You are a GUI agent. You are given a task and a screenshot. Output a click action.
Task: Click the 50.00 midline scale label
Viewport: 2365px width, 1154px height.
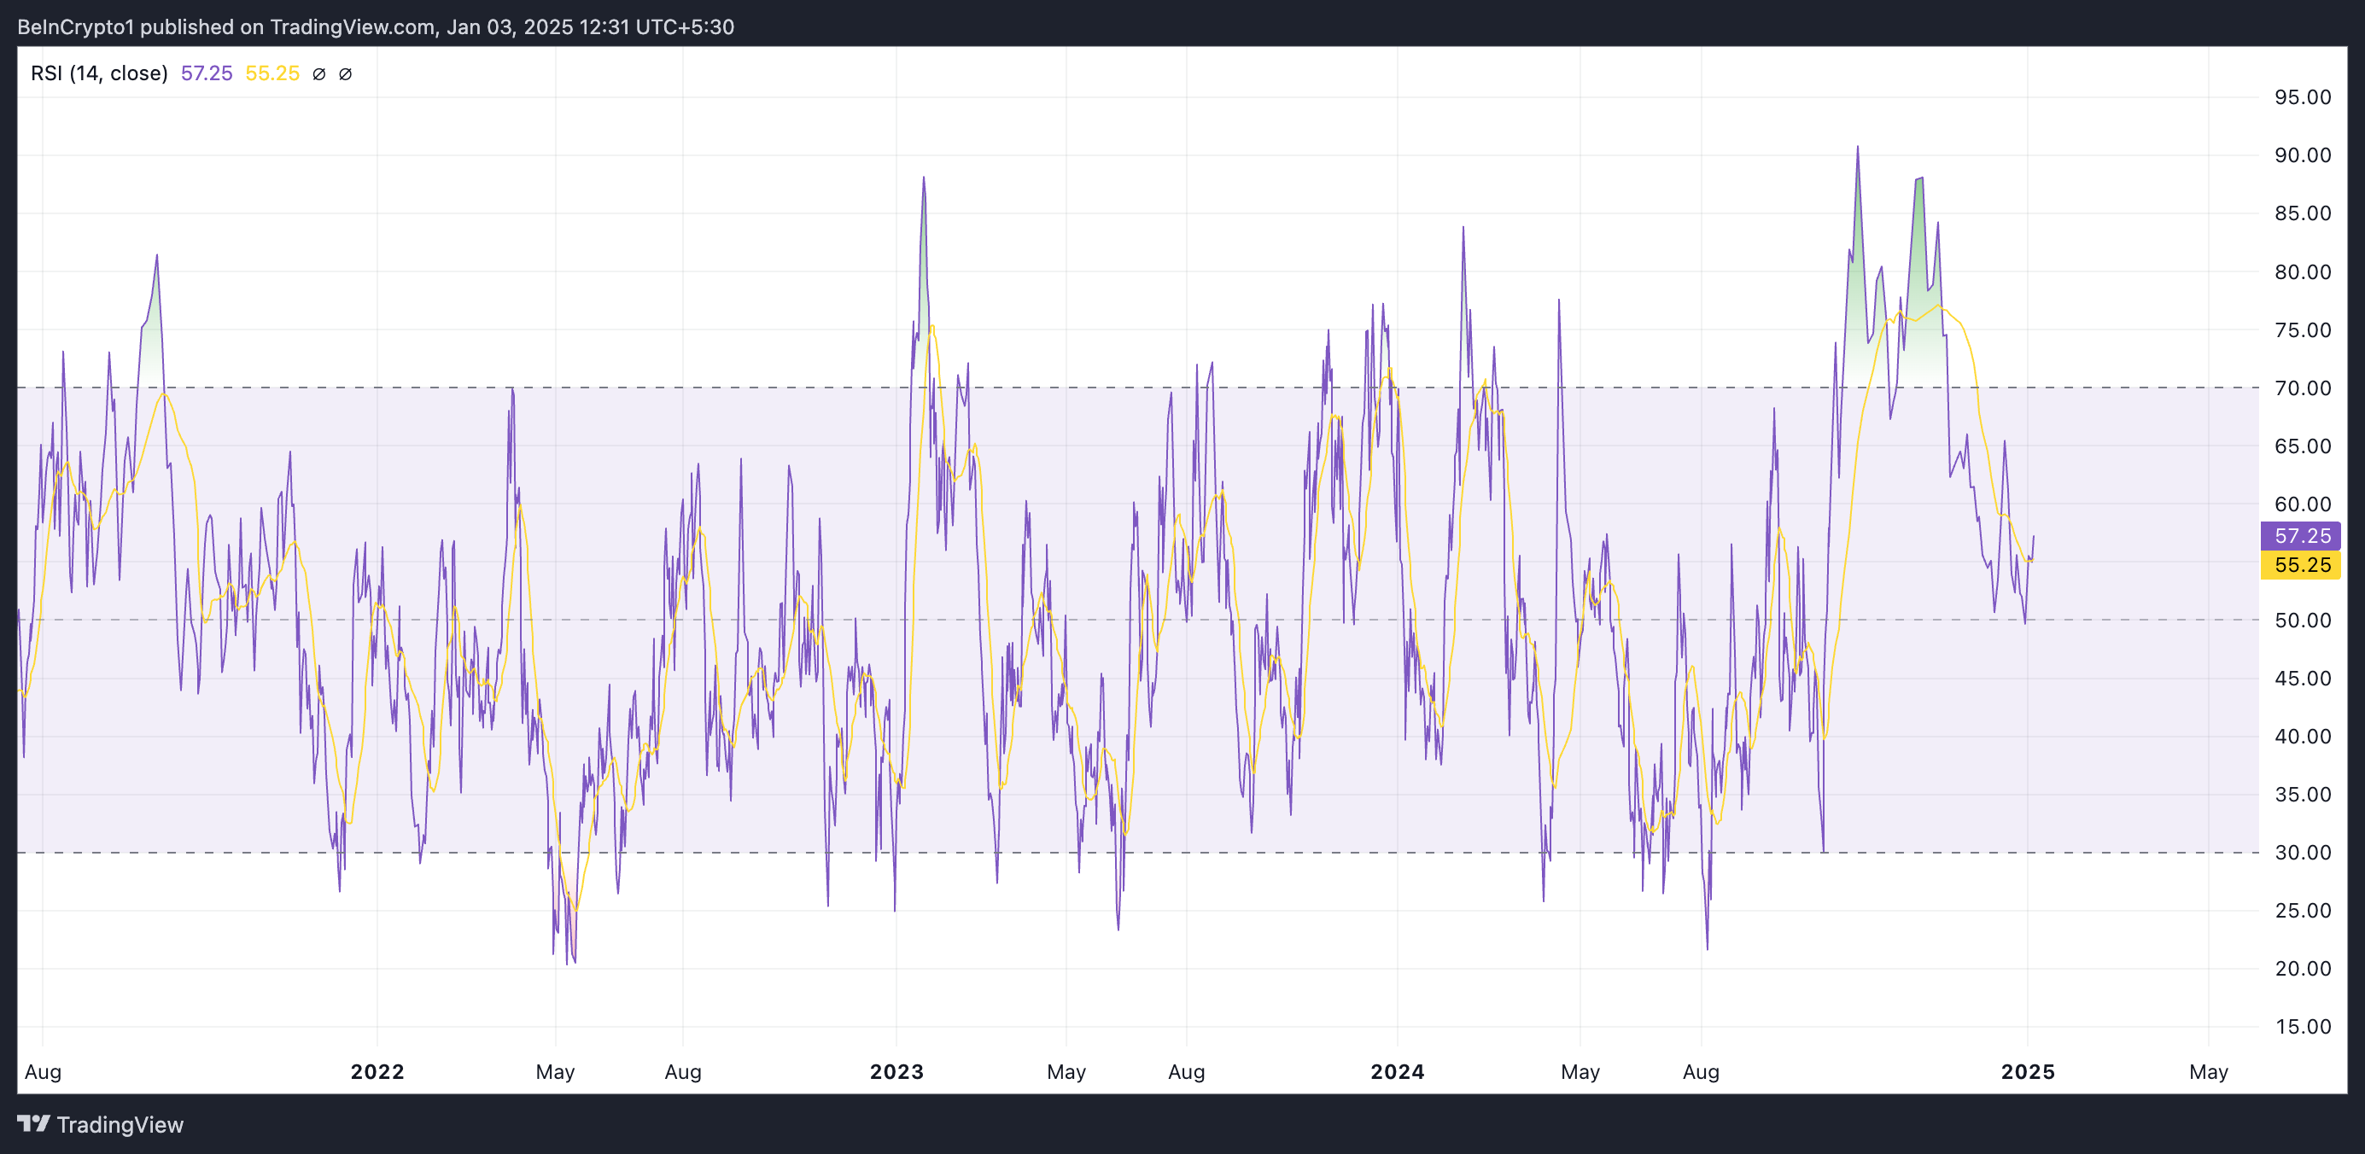[2302, 620]
